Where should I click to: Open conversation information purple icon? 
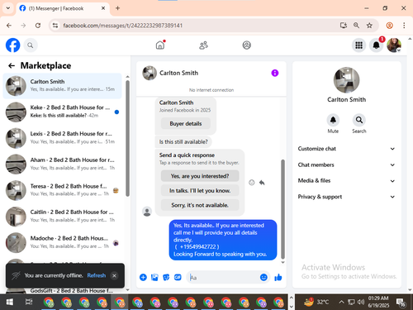click(x=275, y=73)
